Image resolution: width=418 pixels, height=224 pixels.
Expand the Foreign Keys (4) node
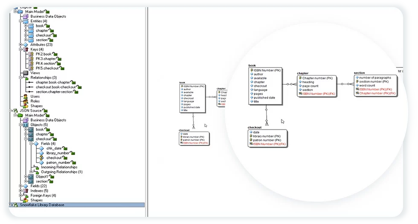coord(20,195)
